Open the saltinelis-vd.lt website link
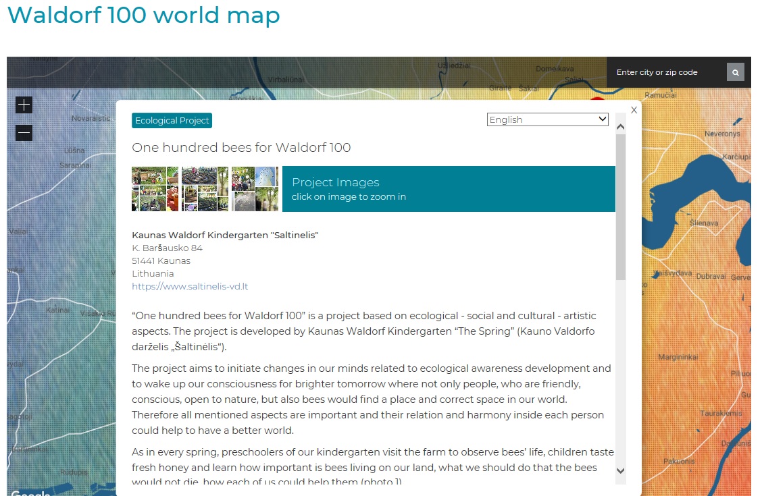The height and width of the screenshot is (496, 762). [190, 286]
